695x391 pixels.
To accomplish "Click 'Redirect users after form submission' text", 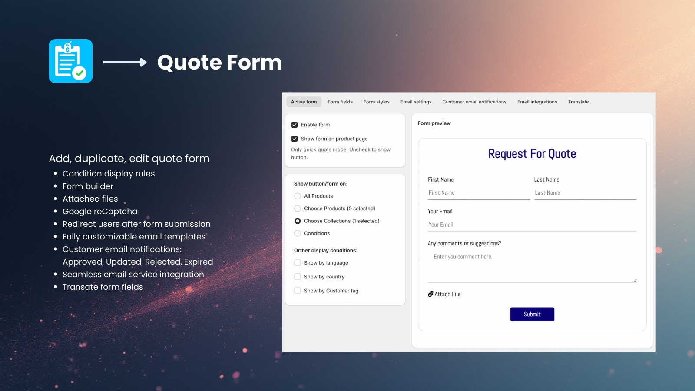I will [136, 224].
